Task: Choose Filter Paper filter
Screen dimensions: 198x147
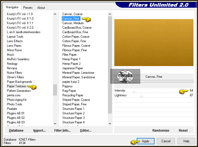Action: click(x=70, y=55)
